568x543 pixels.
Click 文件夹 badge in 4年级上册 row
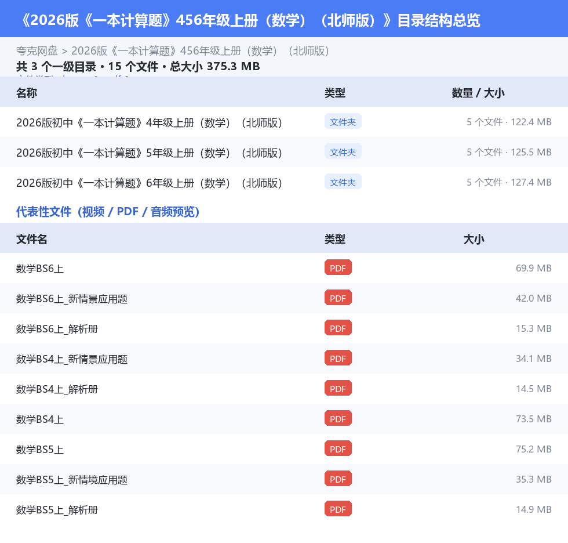(x=343, y=122)
